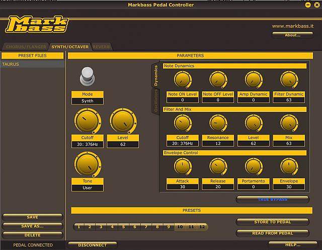Click the Release value 20
This screenshot has width=322, height=250.
pos(218,187)
